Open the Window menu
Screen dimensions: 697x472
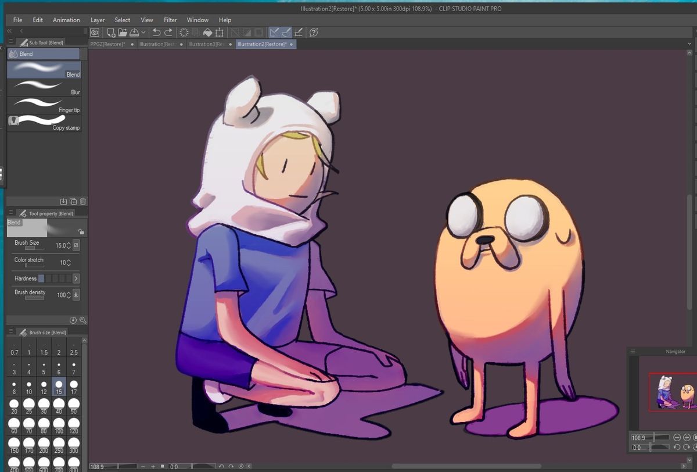click(197, 20)
